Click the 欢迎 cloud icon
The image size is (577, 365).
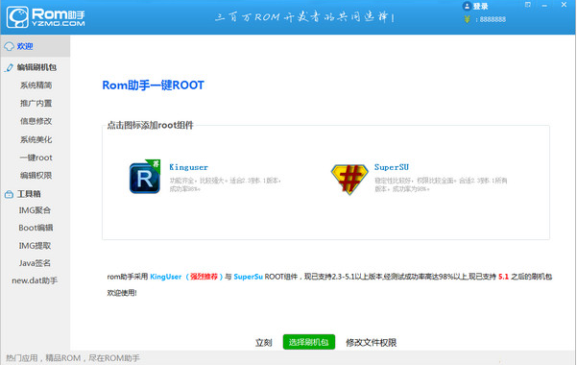point(9,46)
